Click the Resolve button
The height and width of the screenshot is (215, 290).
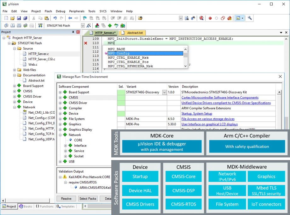66,199
